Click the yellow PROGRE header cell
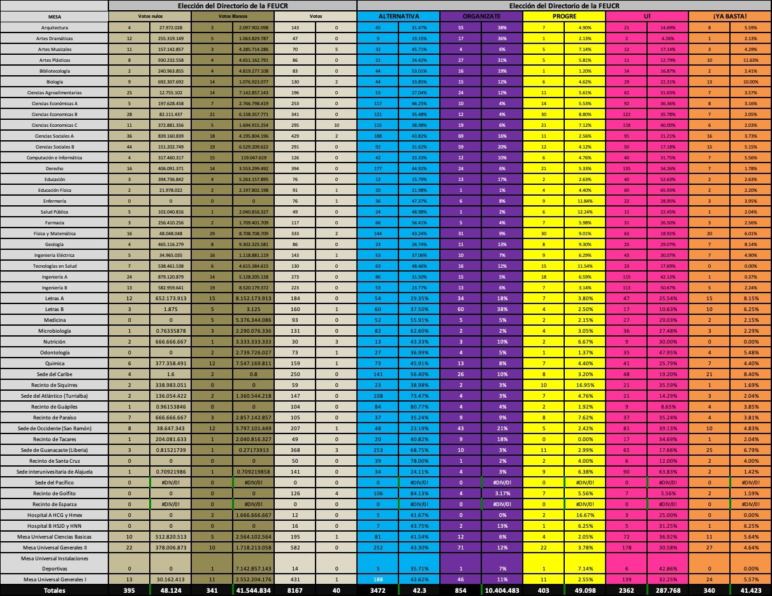772x596 pixels. pyautogui.click(x=564, y=16)
